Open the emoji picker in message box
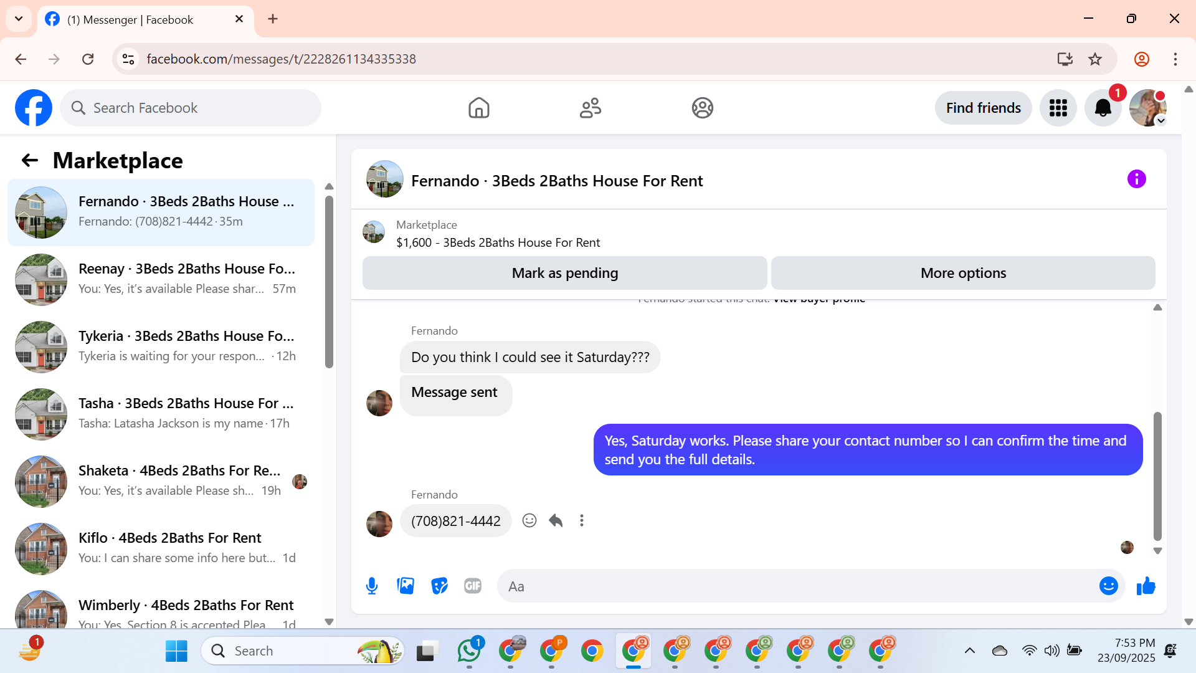Screen dimensions: 1196x673 point(1109,586)
